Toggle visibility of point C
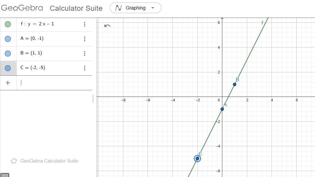The image size is (315, 177). (8, 68)
